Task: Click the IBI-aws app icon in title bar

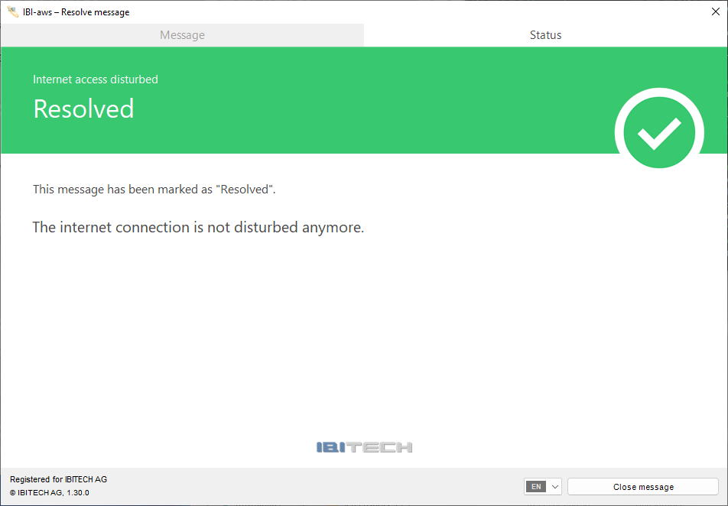Action: [12, 12]
